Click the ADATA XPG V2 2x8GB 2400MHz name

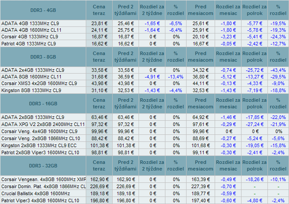coord(43,124)
